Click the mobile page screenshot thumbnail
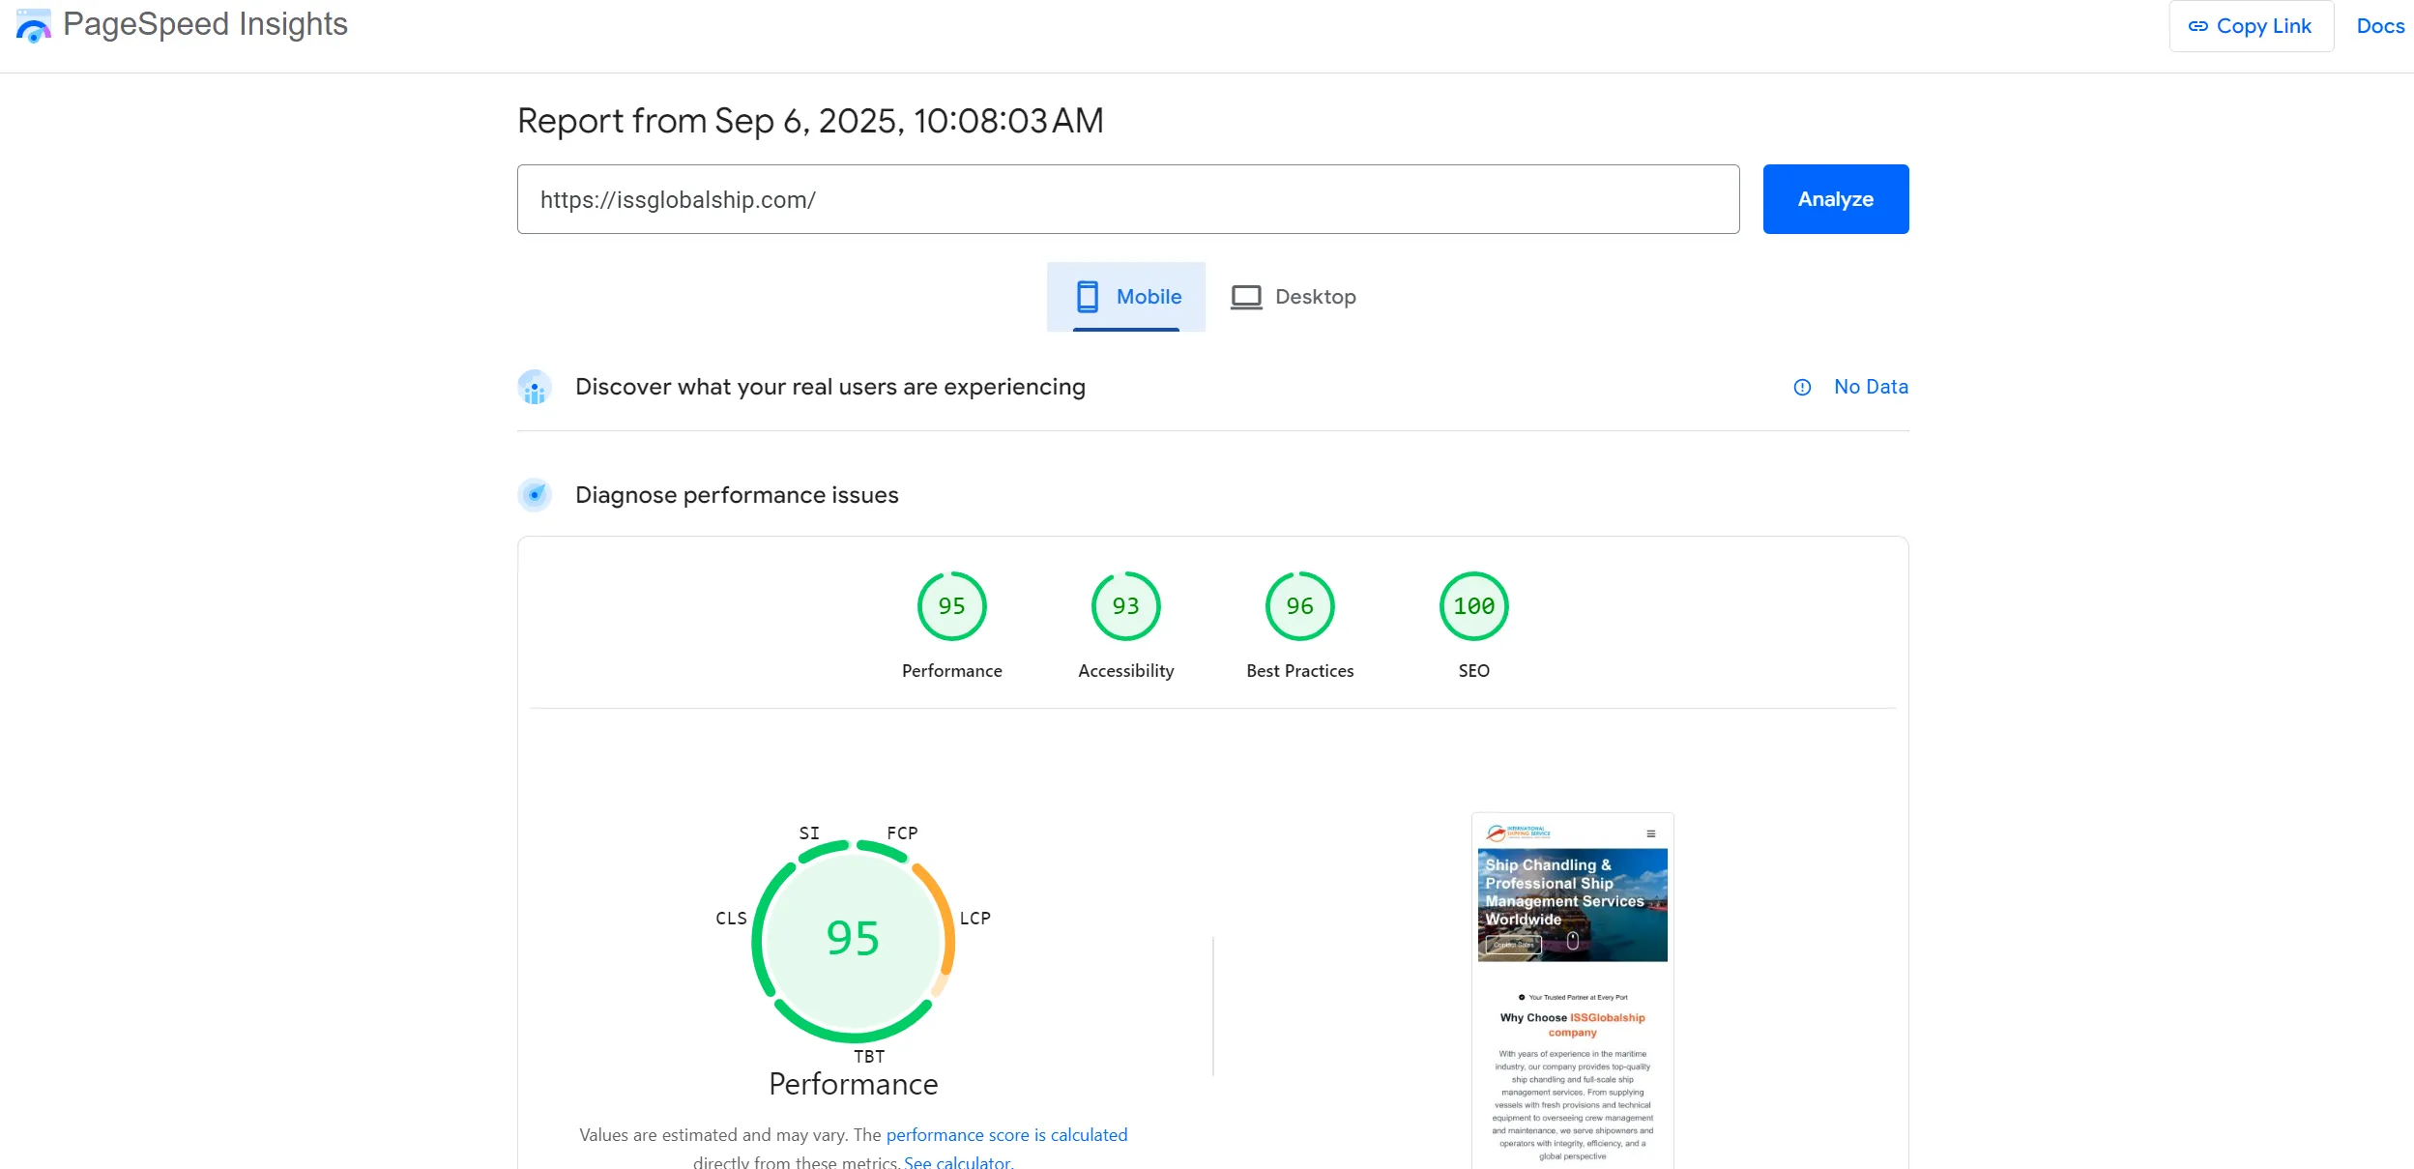 [x=1572, y=990]
